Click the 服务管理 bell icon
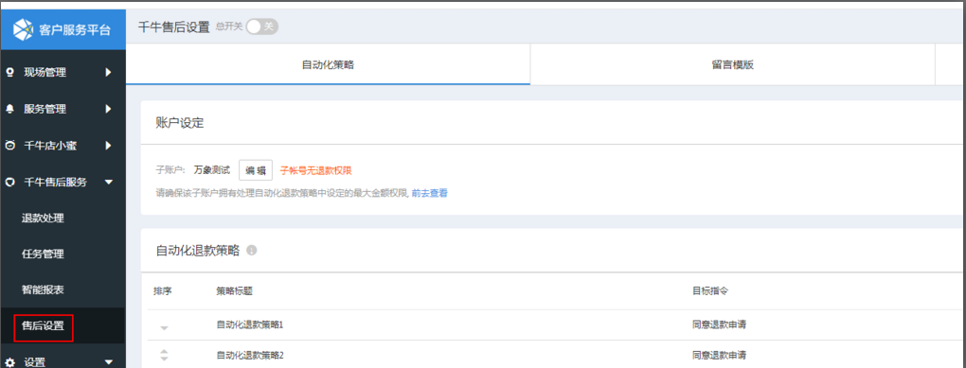The image size is (966, 368). pos(9,109)
